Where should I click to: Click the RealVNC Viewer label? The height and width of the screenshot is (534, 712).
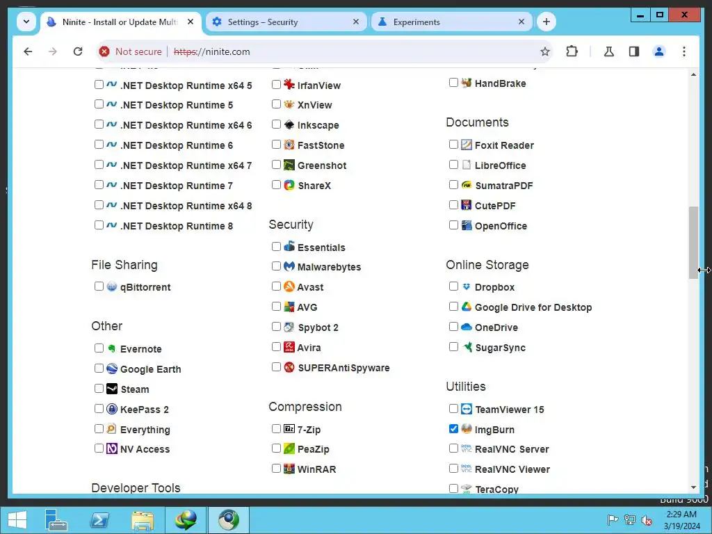[x=512, y=469]
